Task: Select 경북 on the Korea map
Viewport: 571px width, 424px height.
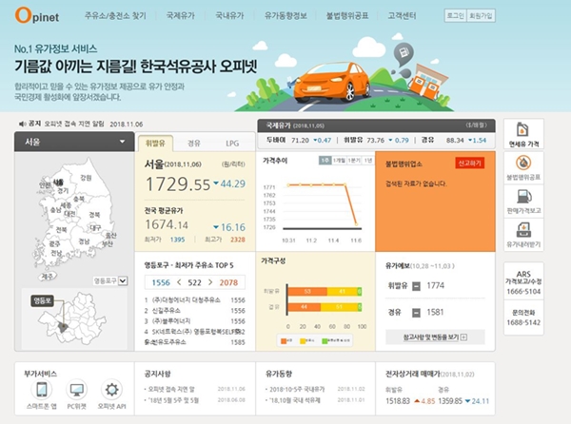Action: click(x=94, y=215)
